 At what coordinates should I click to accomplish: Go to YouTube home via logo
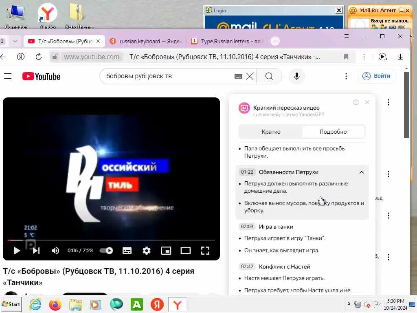point(41,76)
